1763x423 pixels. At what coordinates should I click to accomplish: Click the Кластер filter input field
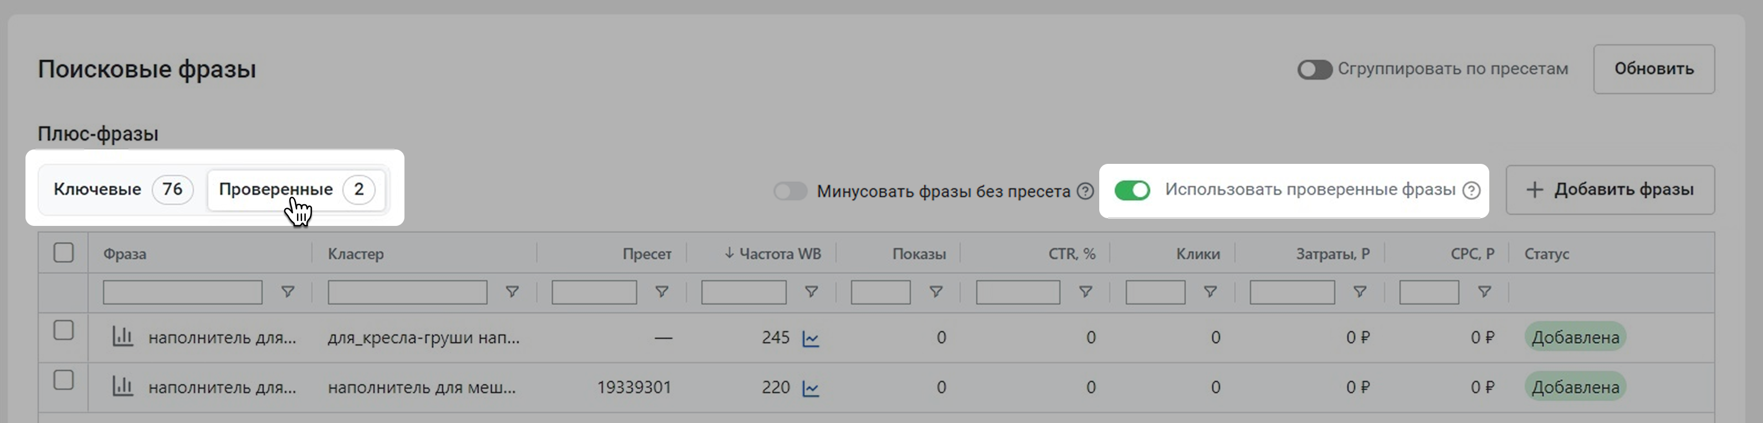[x=407, y=292]
